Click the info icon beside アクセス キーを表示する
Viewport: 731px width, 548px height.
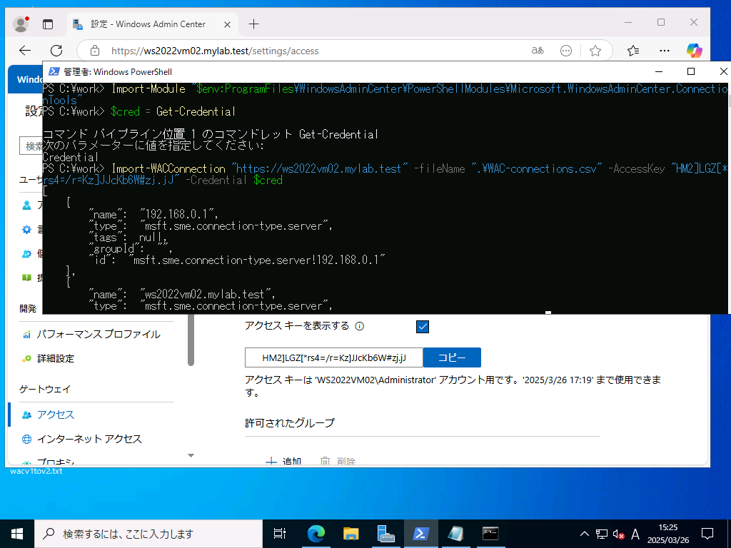(x=360, y=326)
